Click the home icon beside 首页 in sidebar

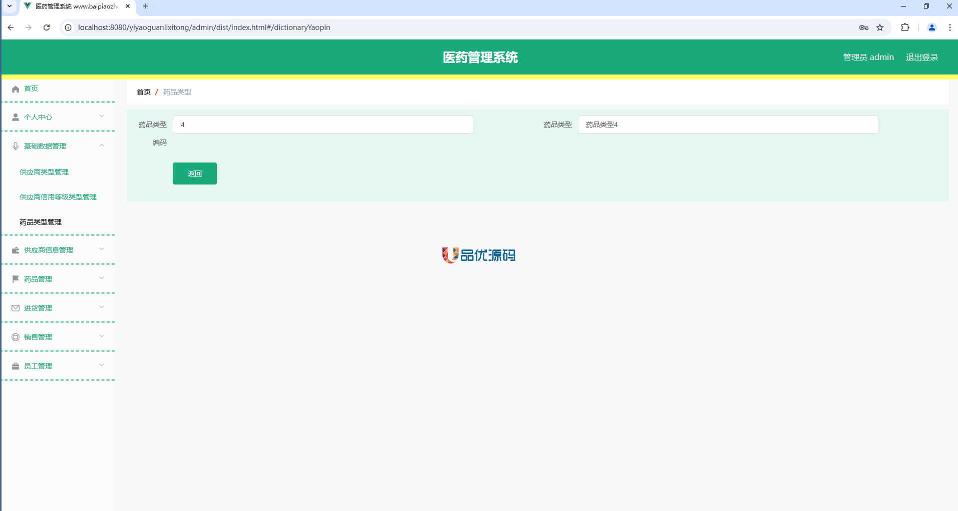[x=16, y=89]
